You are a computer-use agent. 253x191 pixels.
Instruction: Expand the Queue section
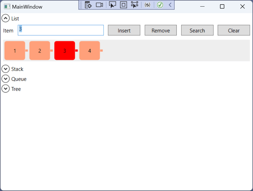[x=6, y=79]
